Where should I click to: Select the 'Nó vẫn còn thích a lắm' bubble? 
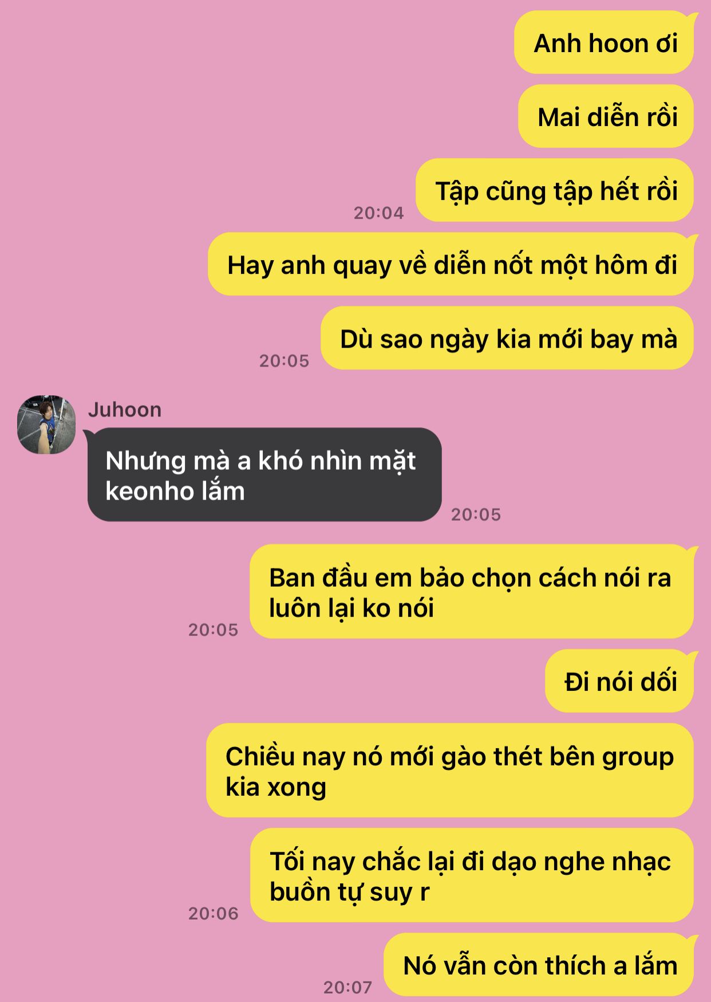point(539,965)
